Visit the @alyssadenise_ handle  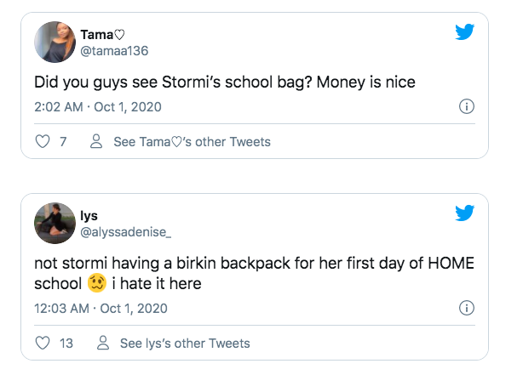[x=128, y=231]
